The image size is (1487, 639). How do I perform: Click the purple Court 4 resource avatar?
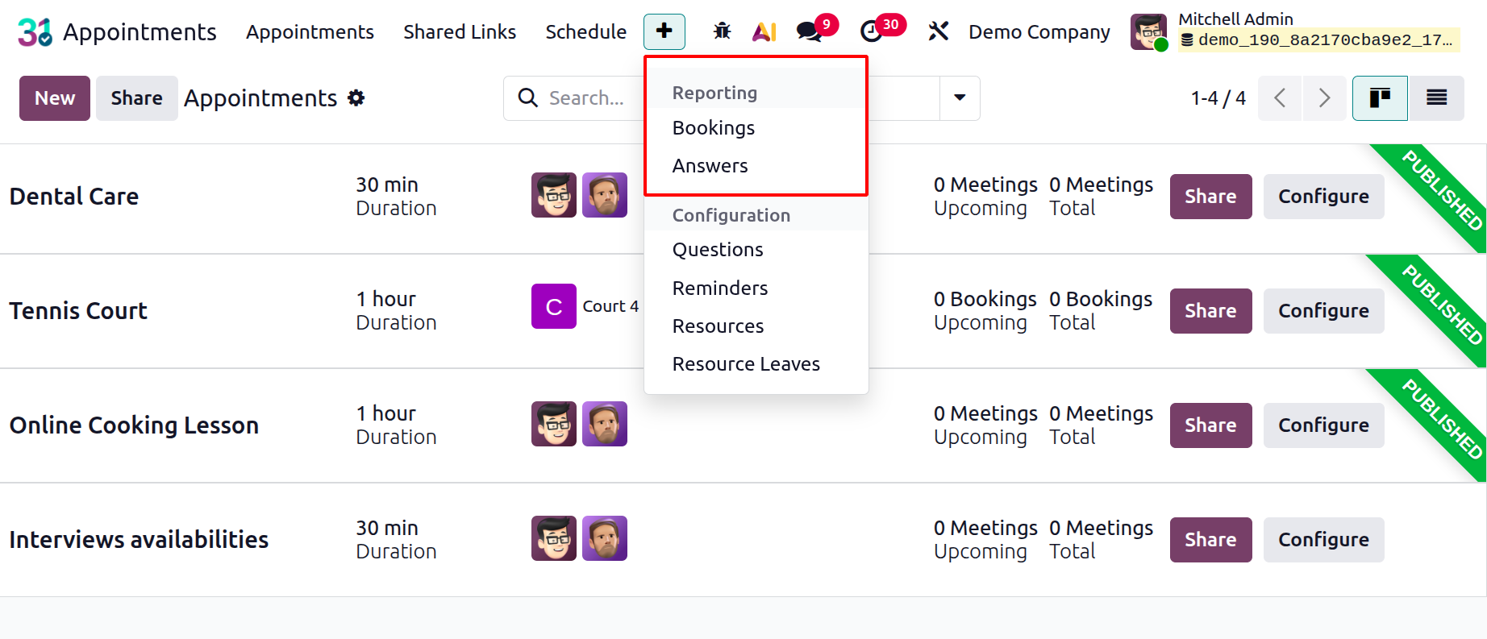click(x=554, y=306)
